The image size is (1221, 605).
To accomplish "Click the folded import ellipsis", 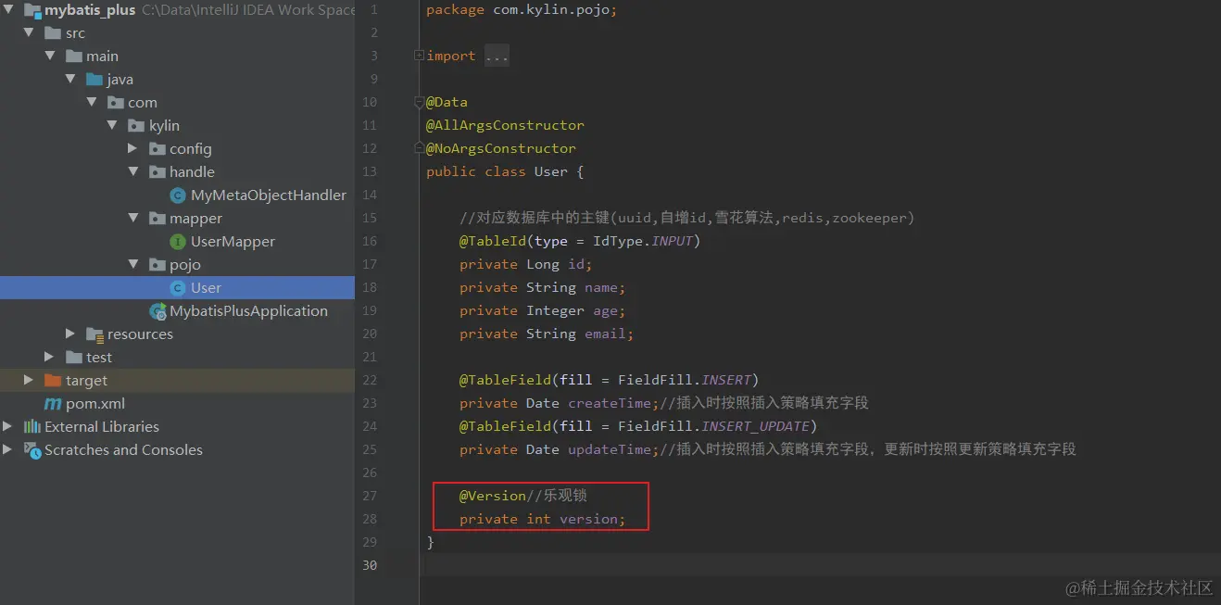I will click(497, 57).
